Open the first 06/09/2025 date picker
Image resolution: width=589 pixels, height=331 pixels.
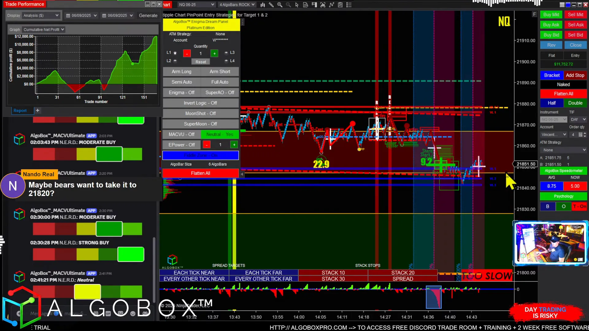point(81,15)
